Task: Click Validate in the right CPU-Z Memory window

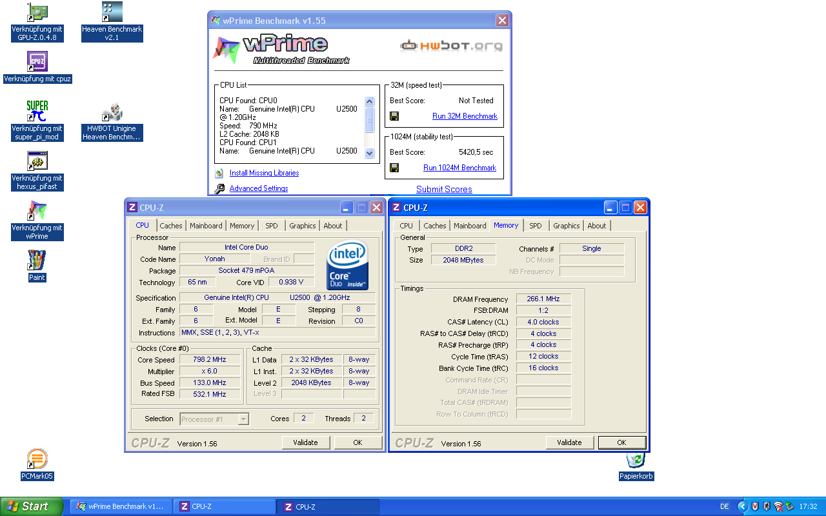Action: click(x=569, y=442)
